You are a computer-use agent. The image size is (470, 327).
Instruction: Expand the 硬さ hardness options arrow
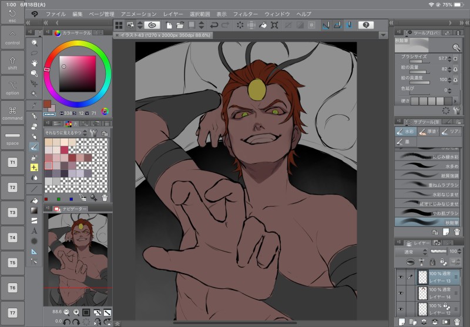(x=456, y=101)
